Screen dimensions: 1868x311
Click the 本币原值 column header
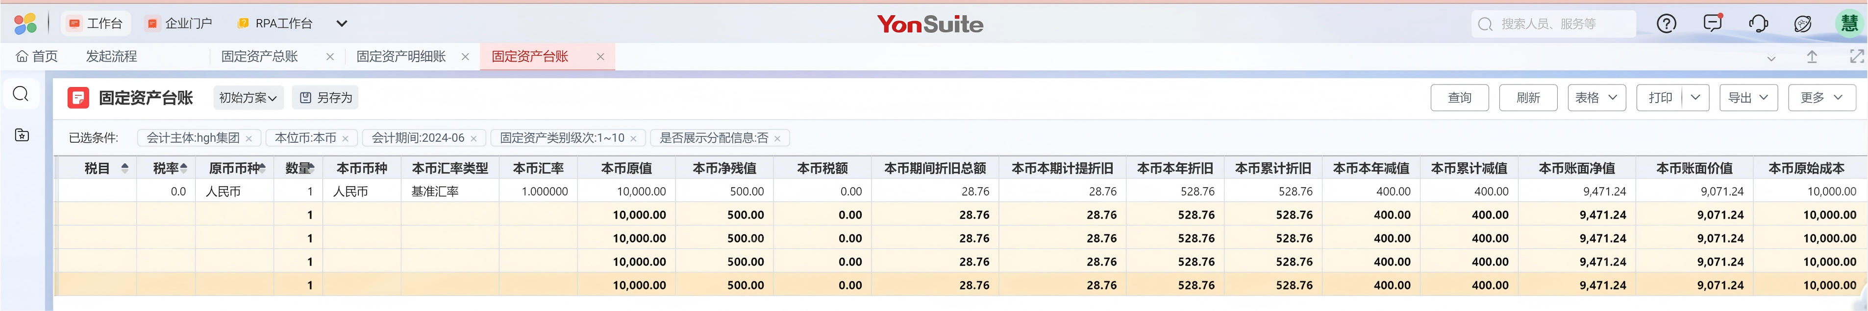[x=626, y=168]
